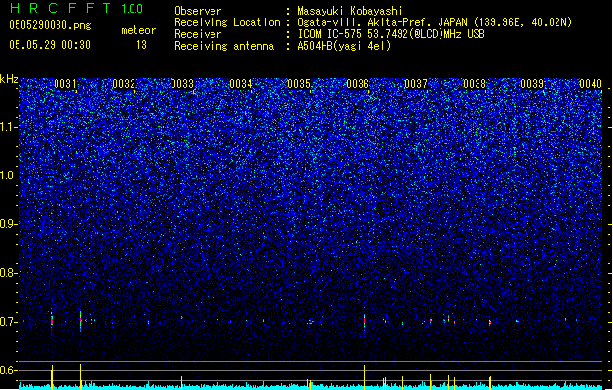Click the A504HB(yagi 4el) antenna value
The image size is (613, 390).
pos(344,46)
